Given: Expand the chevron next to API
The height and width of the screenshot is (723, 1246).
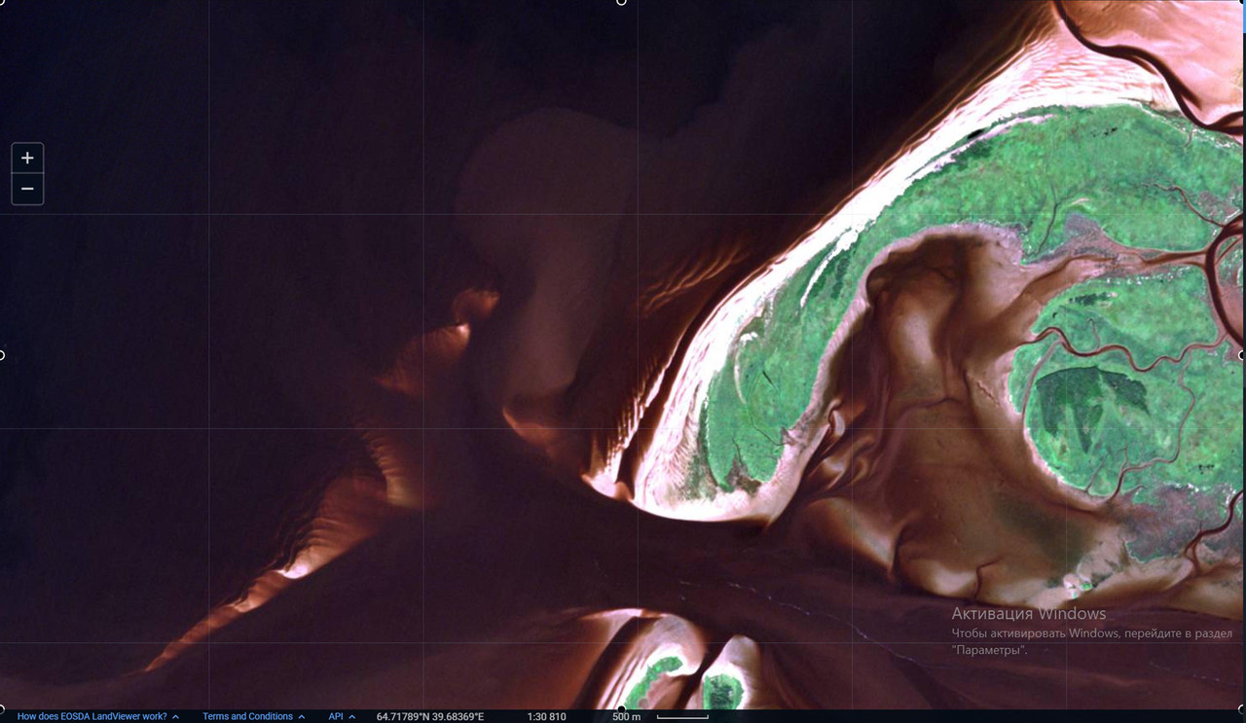Looking at the screenshot, I should (352, 716).
